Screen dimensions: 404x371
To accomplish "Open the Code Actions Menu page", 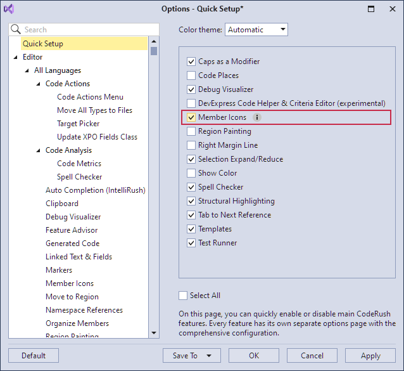I will [x=90, y=97].
